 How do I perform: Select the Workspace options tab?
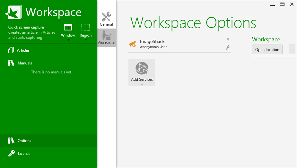point(106,38)
